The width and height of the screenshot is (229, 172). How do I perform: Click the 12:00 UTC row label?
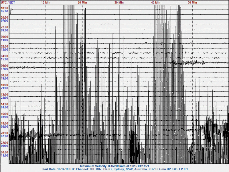pos(4,95)
